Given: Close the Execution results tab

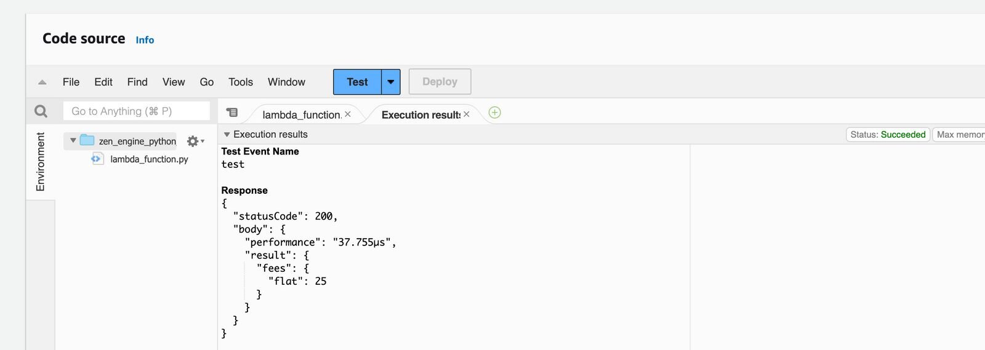Looking at the screenshot, I should [467, 114].
